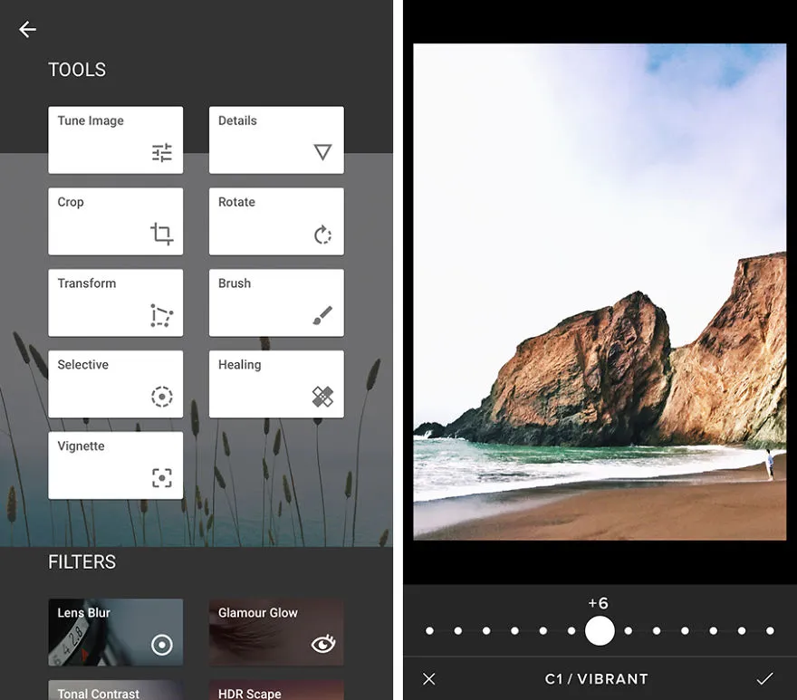Open the Details triangle tool
The height and width of the screenshot is (700, 797).
pyautogui.click(x=322, y=152)
